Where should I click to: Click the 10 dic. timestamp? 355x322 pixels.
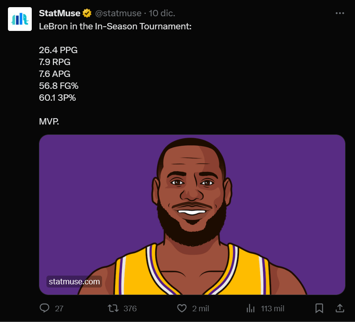coord(162,13)
